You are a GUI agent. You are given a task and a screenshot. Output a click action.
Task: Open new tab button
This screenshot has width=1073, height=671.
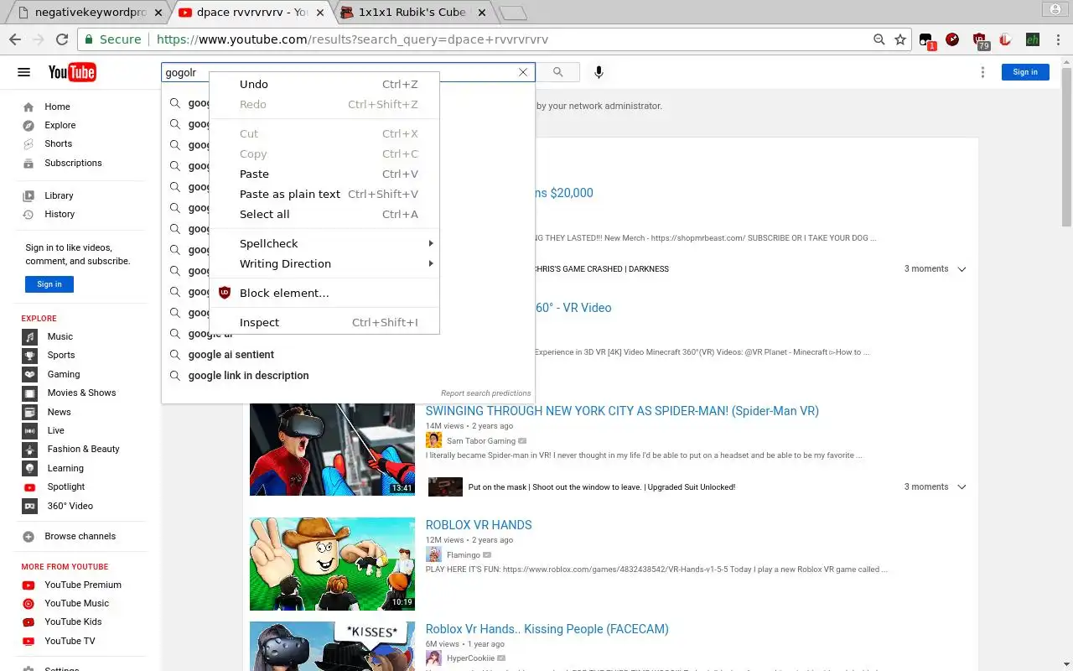[512, 13]
